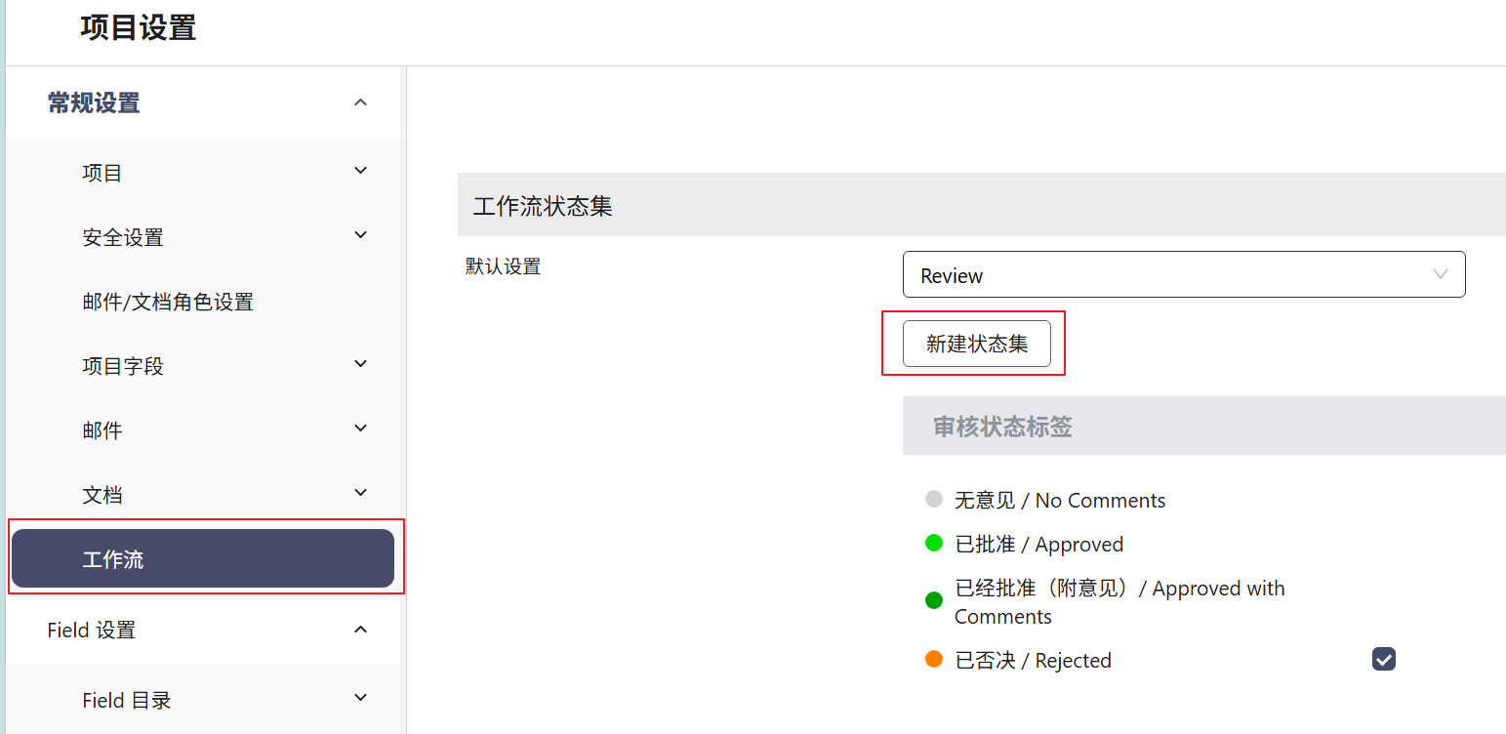Open the 邮件/文档角色设置 page
This screenshot has width=1506, height=734.
(x=168, y=302)
